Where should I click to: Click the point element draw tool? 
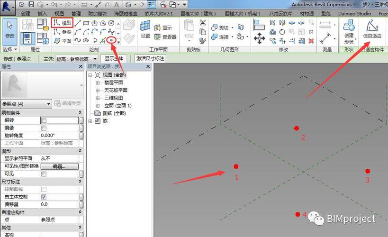[112, 41]
